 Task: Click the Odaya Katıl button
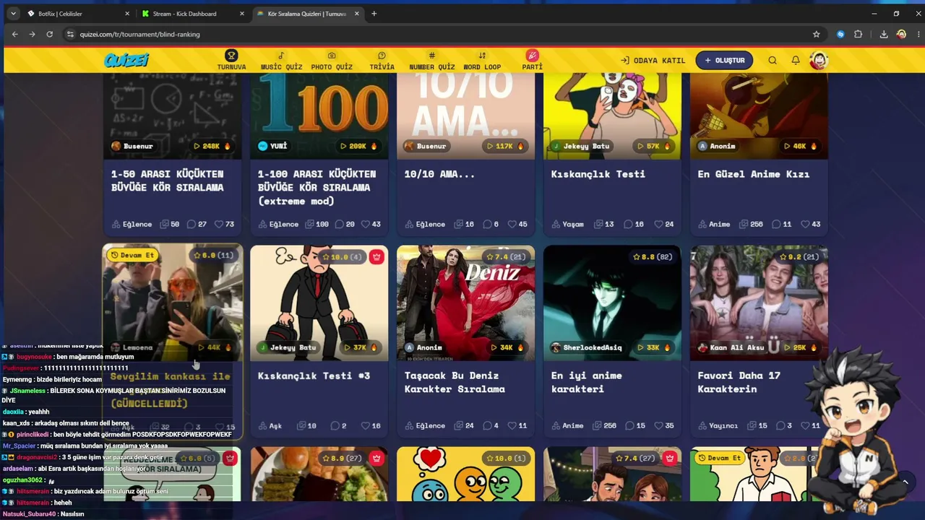point(653,61)
